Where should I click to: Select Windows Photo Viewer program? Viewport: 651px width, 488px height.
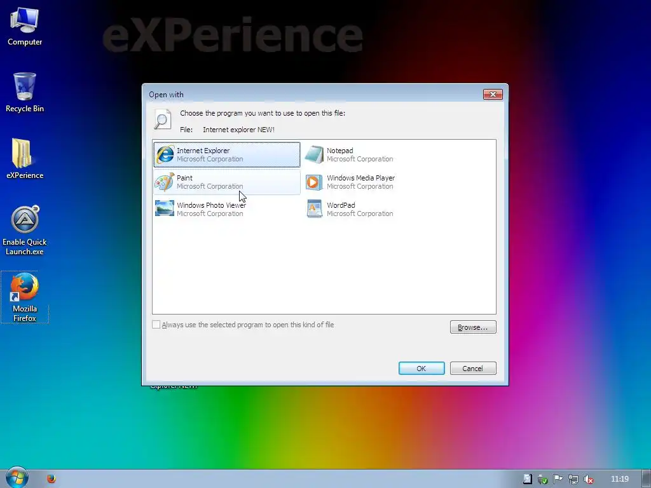[227, 209]
